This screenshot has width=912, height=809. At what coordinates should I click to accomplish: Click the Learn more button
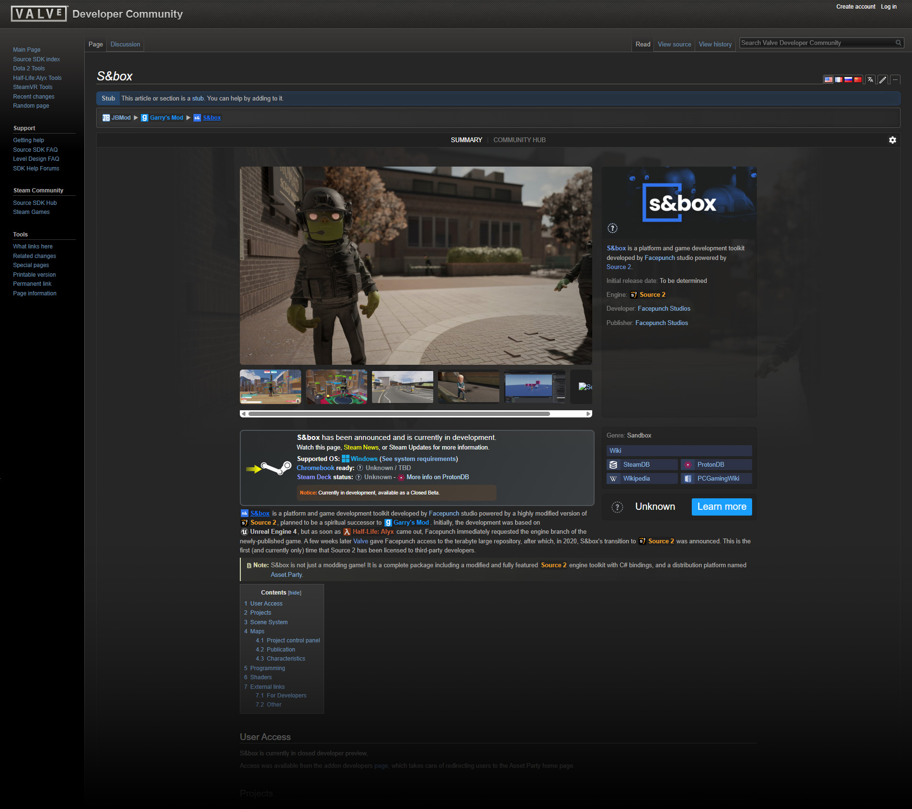tap(721, 506)
